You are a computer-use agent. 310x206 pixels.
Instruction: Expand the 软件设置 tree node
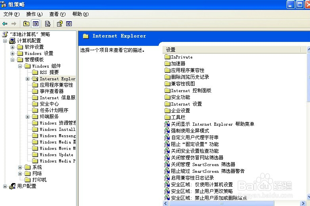click(x=12, y=47)
